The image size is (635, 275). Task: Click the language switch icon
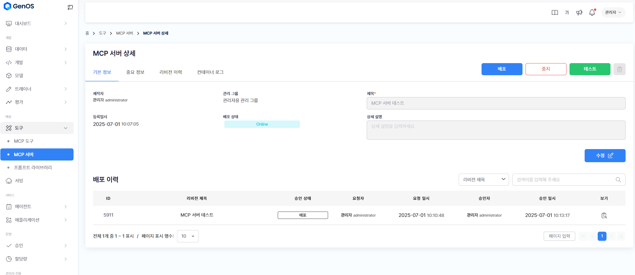click(567, 12)
